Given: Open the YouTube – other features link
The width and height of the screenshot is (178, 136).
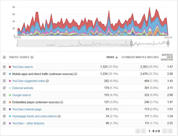Looking at the screenshot, I should (x=28, y=123).
